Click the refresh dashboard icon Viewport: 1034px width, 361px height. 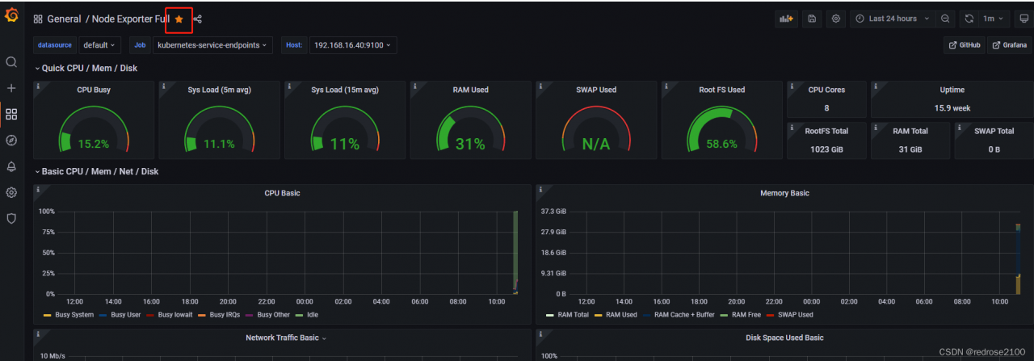click(x=969, y=19)
